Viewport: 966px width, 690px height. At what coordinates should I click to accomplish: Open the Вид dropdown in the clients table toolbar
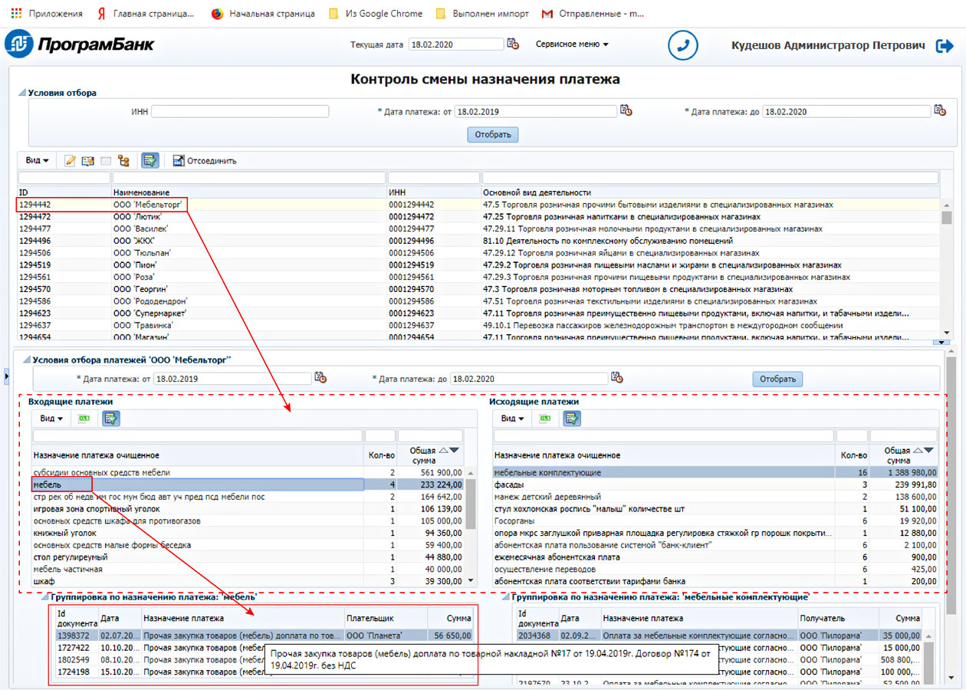pyautogui.click(x=37, y=161)
